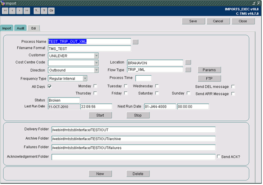263x185 pixels.
Task: Tick the Friday checkbox
Action: coord(126,93)
